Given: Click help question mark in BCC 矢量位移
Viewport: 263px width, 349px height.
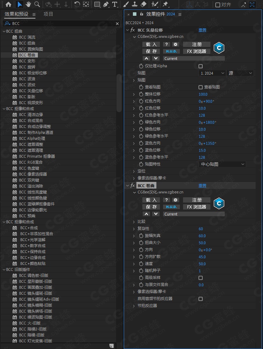Looking at the screenshot, I should click(x=166, y=44).
